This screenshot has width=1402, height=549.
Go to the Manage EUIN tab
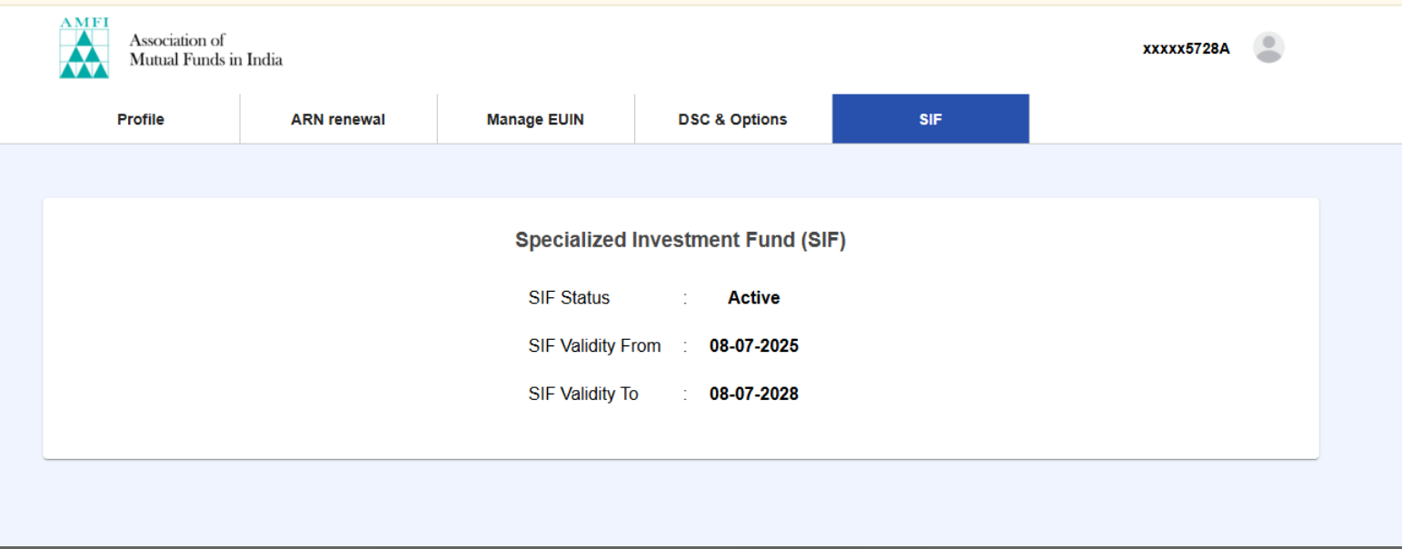click(x=535, y=119)
